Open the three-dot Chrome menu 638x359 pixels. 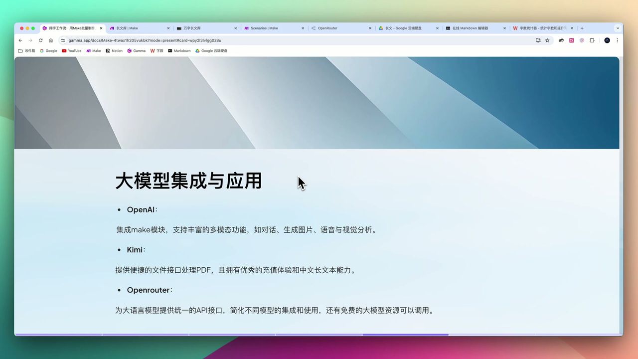tap(618, 40)
